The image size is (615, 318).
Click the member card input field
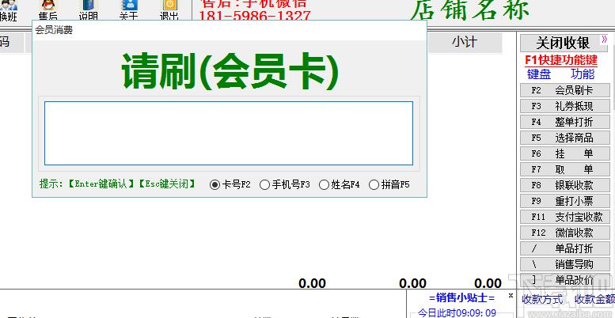click(228, 134)
